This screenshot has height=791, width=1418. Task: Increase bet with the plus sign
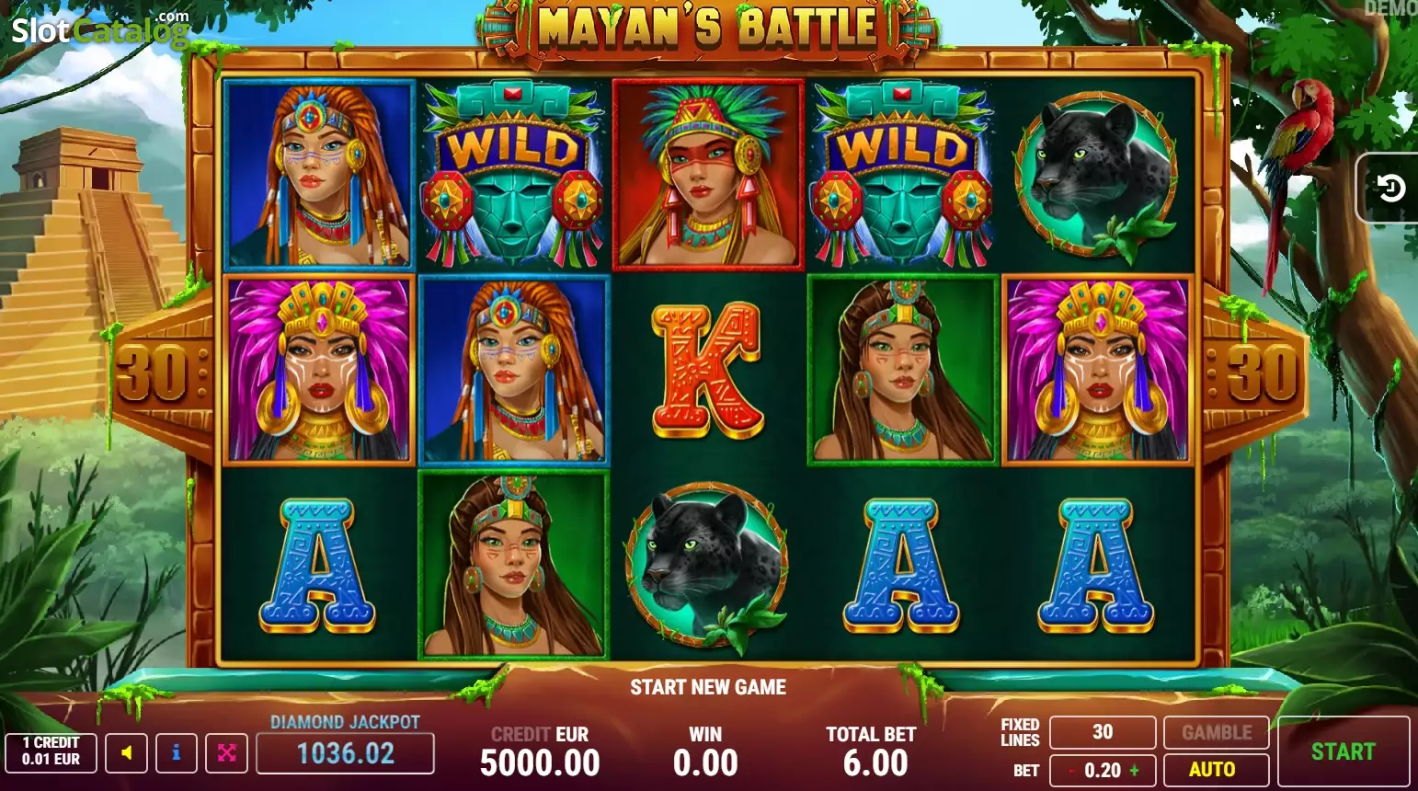pyautogui.click(x=1134, y=771)
